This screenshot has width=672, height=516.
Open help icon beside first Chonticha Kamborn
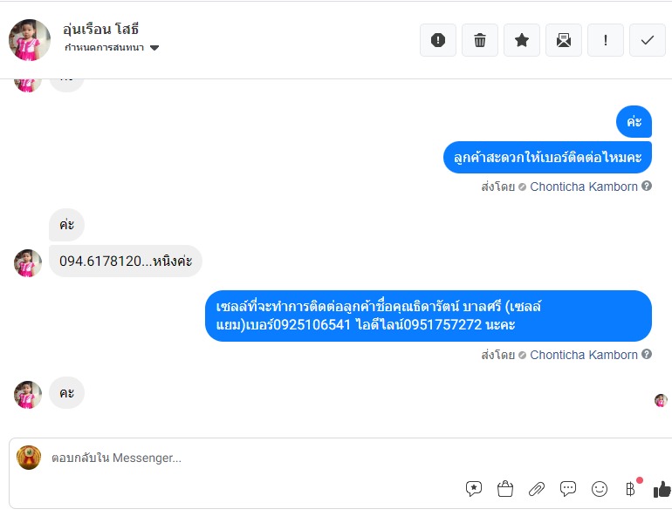[x=647, y=187]
